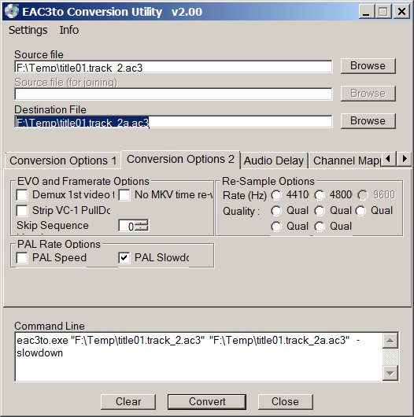The height and width of the screenshot is (417, 414).
Task: Enable Demux 1st video track checkbox
Action: point(22,195)
